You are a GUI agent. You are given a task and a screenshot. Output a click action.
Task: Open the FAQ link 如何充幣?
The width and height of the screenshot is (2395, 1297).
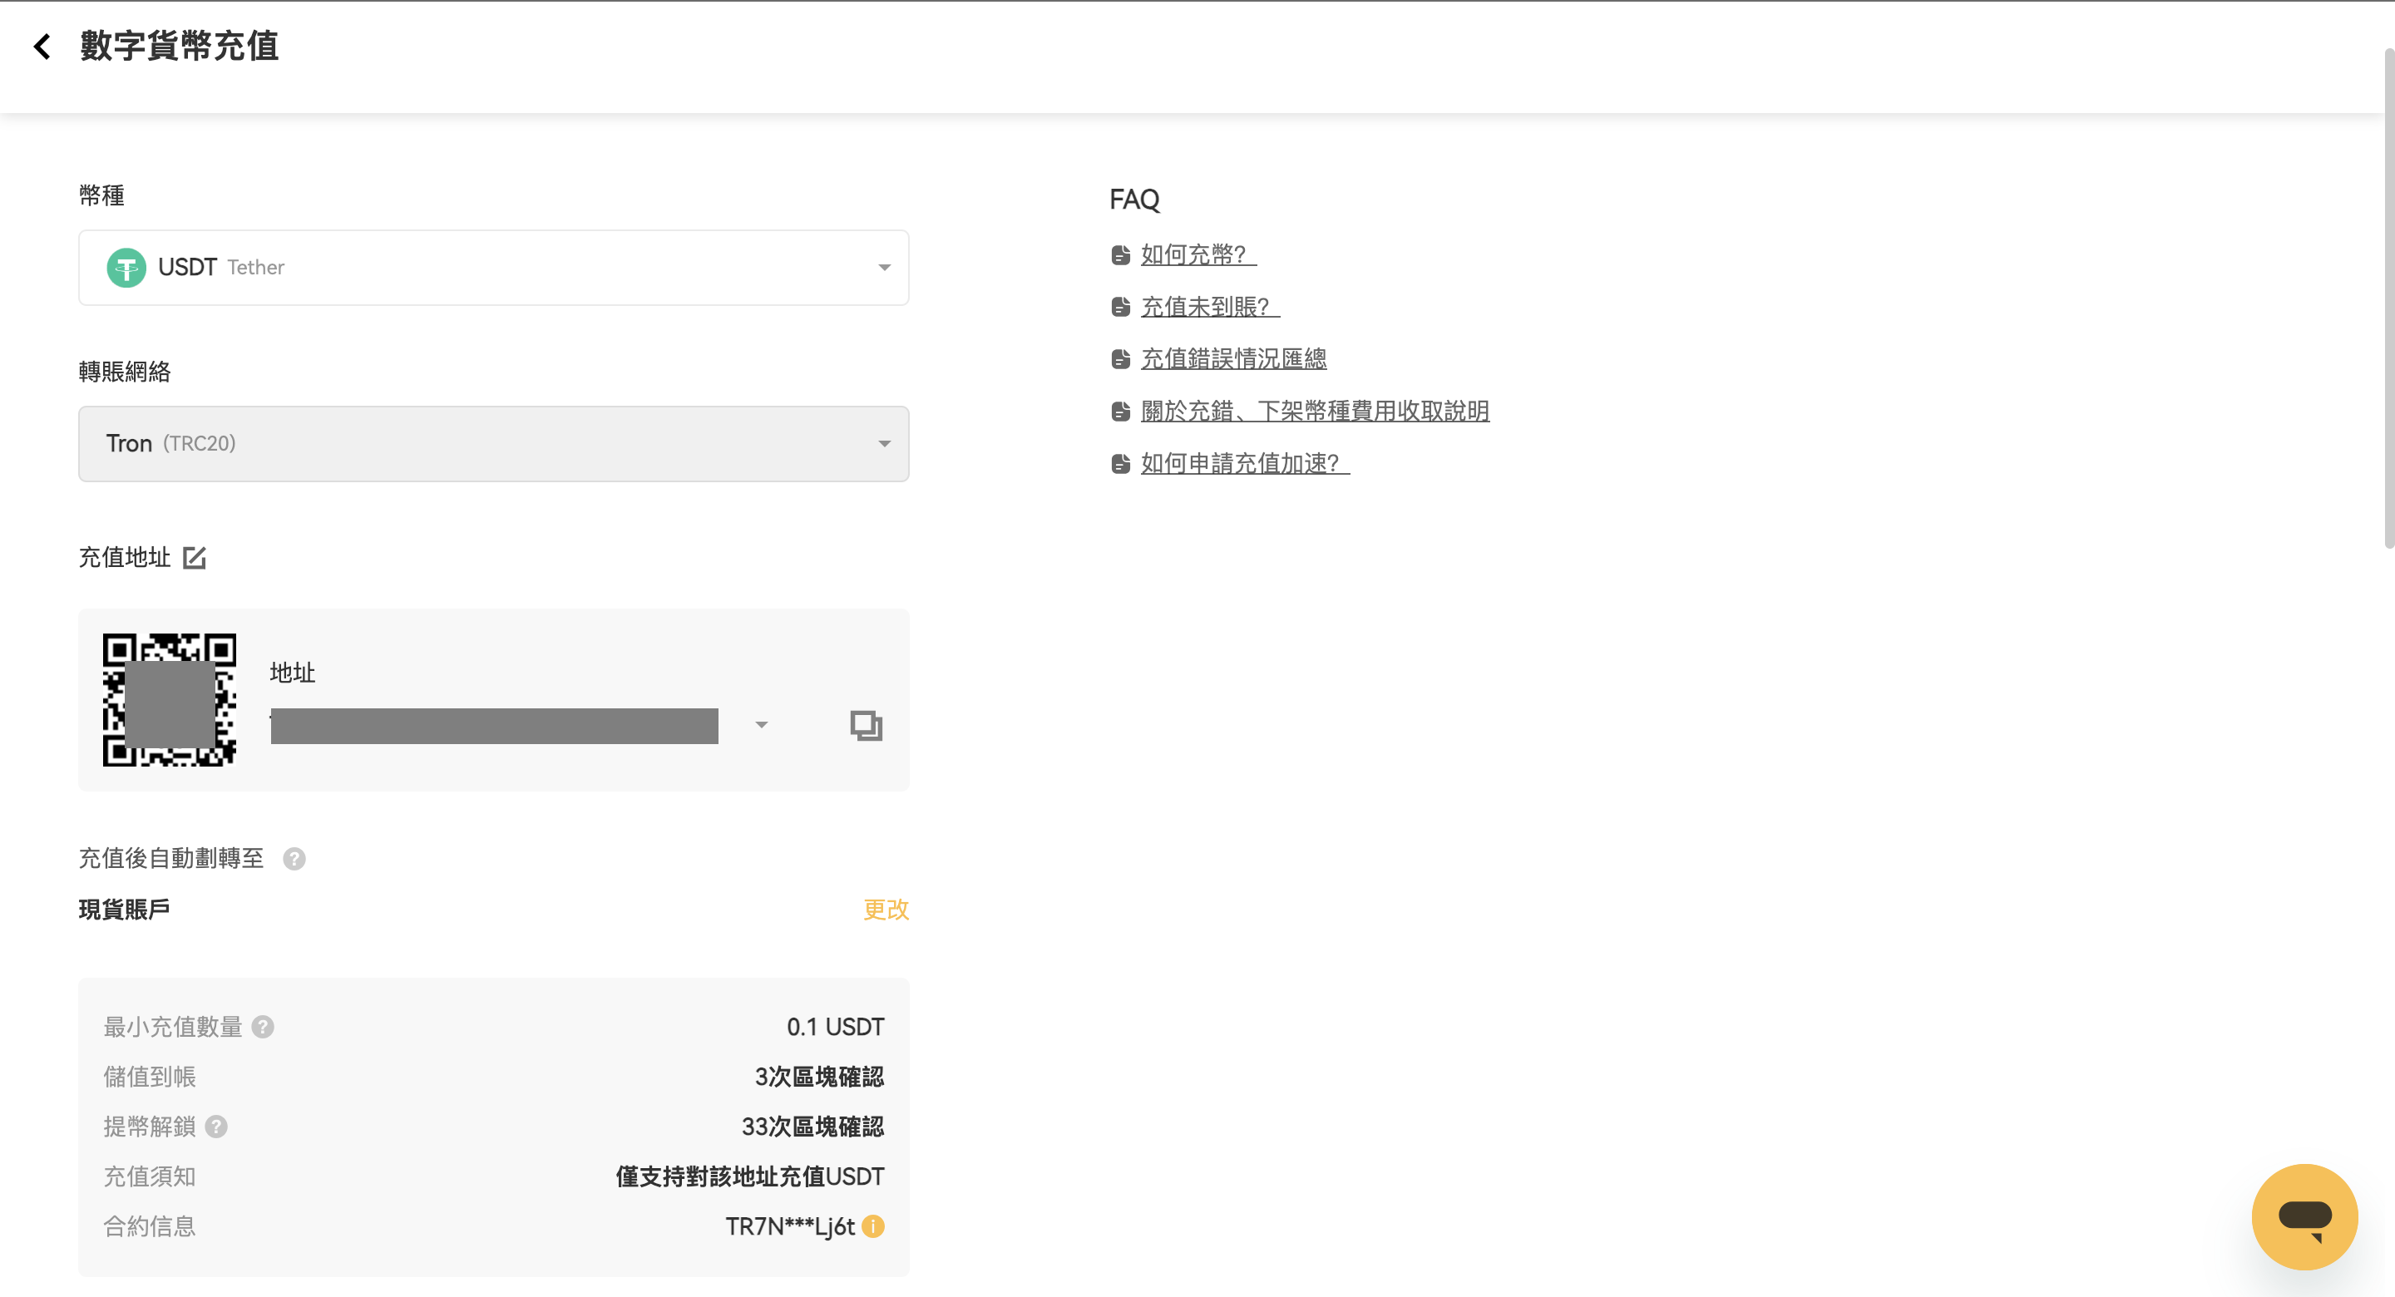click(x=1198, y=254)
